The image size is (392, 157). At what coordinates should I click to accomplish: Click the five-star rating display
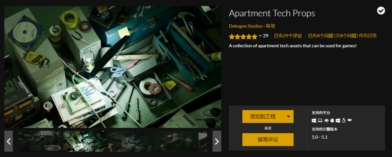[x=243, y=36]
